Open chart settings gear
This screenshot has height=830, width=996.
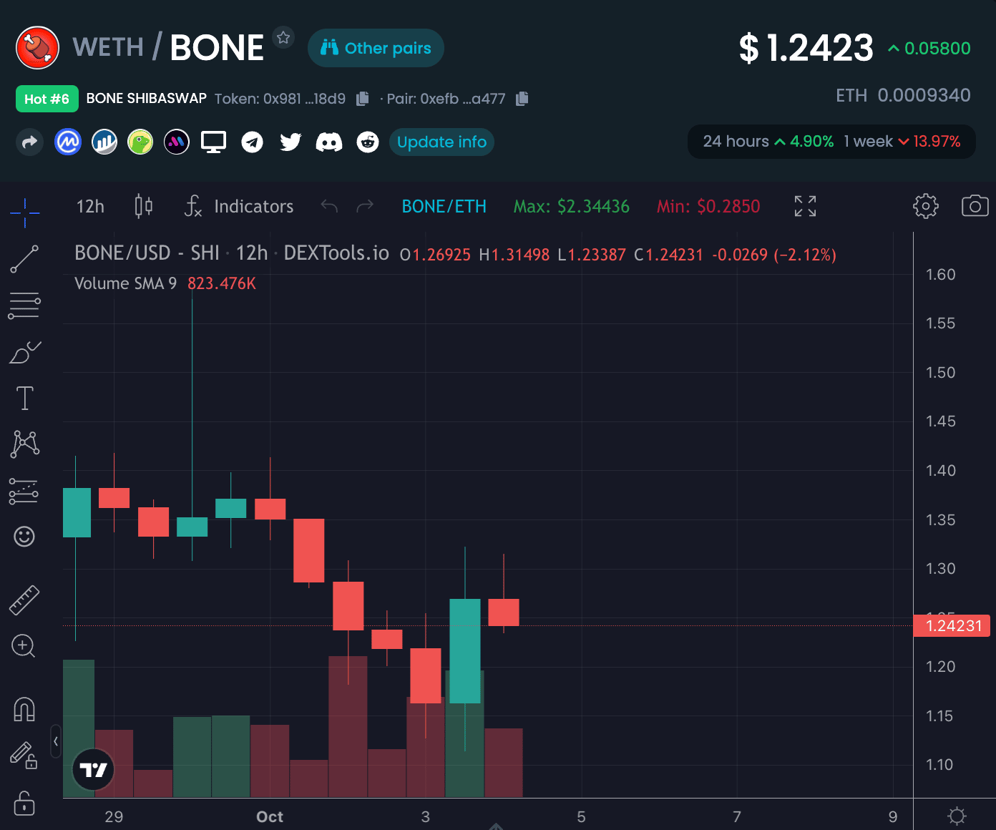click(x=926, y=206)
